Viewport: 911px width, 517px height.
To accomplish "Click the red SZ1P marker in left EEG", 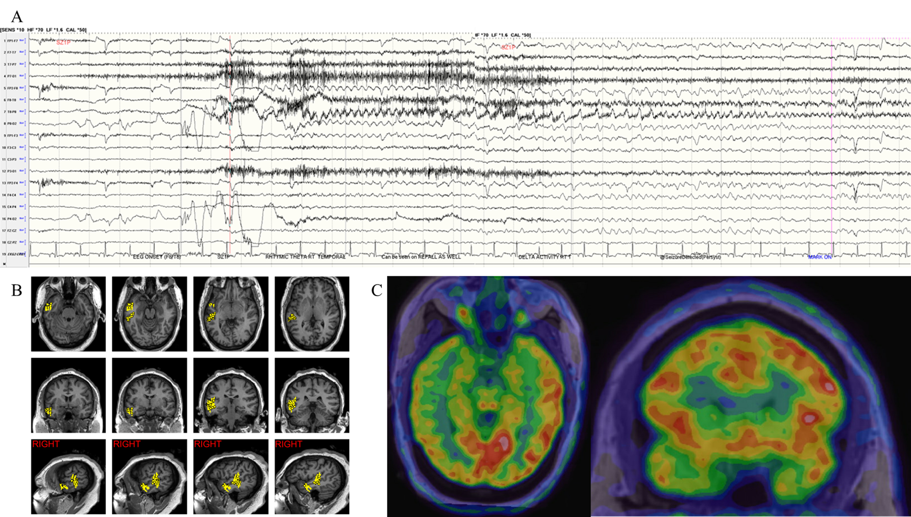I will click(x=63, y=43).
